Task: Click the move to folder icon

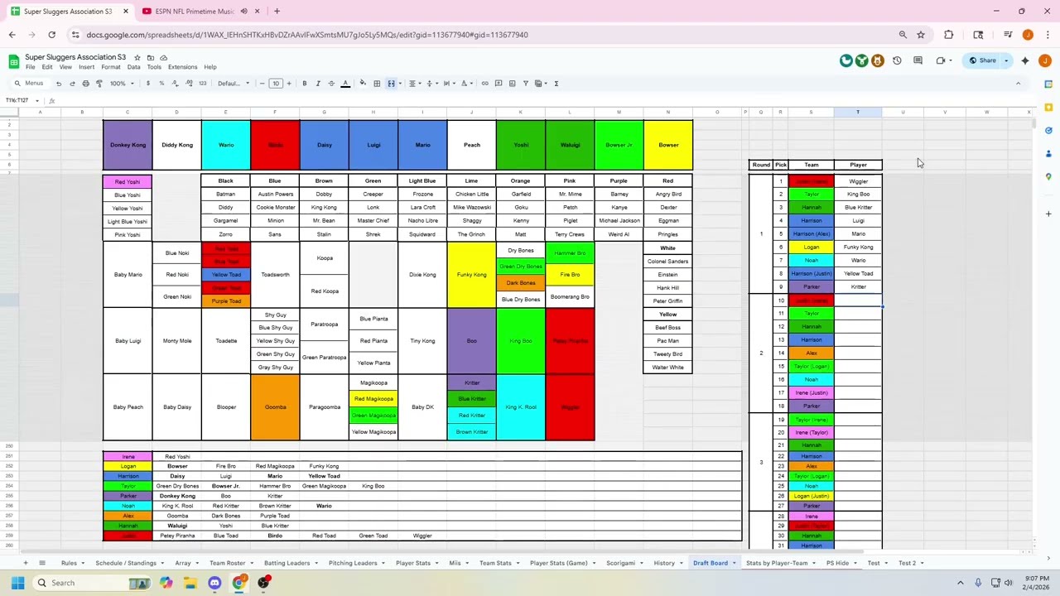Action: point(151,57)
